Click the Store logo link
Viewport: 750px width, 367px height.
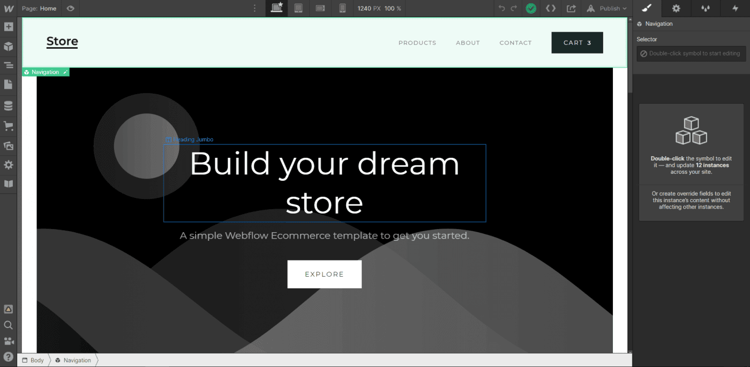62,42
